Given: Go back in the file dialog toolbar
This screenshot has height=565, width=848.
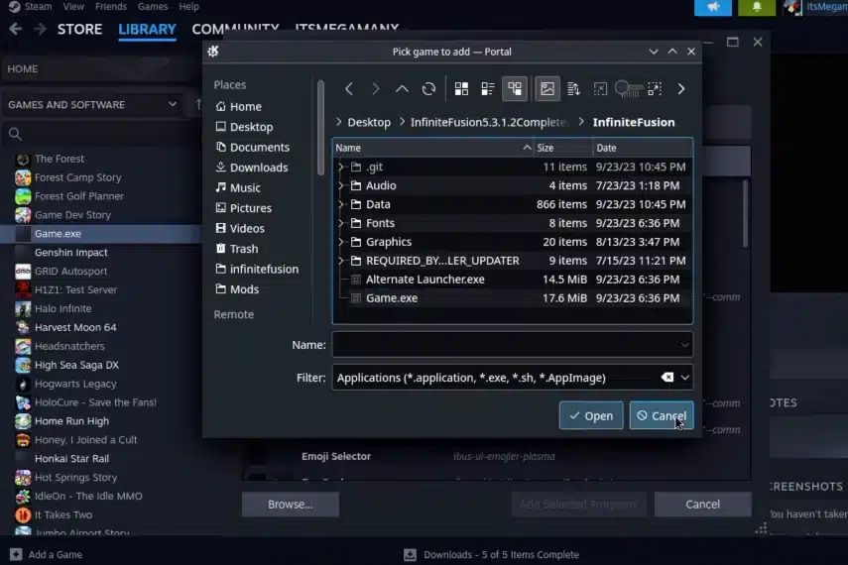Looking at the screenshot, I should pyautogui.click(x=349, y=88).
